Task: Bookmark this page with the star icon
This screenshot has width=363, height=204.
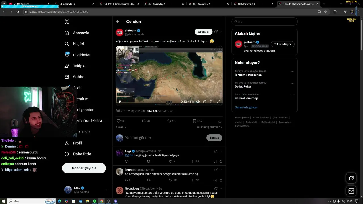Action: tap(326, 12)
